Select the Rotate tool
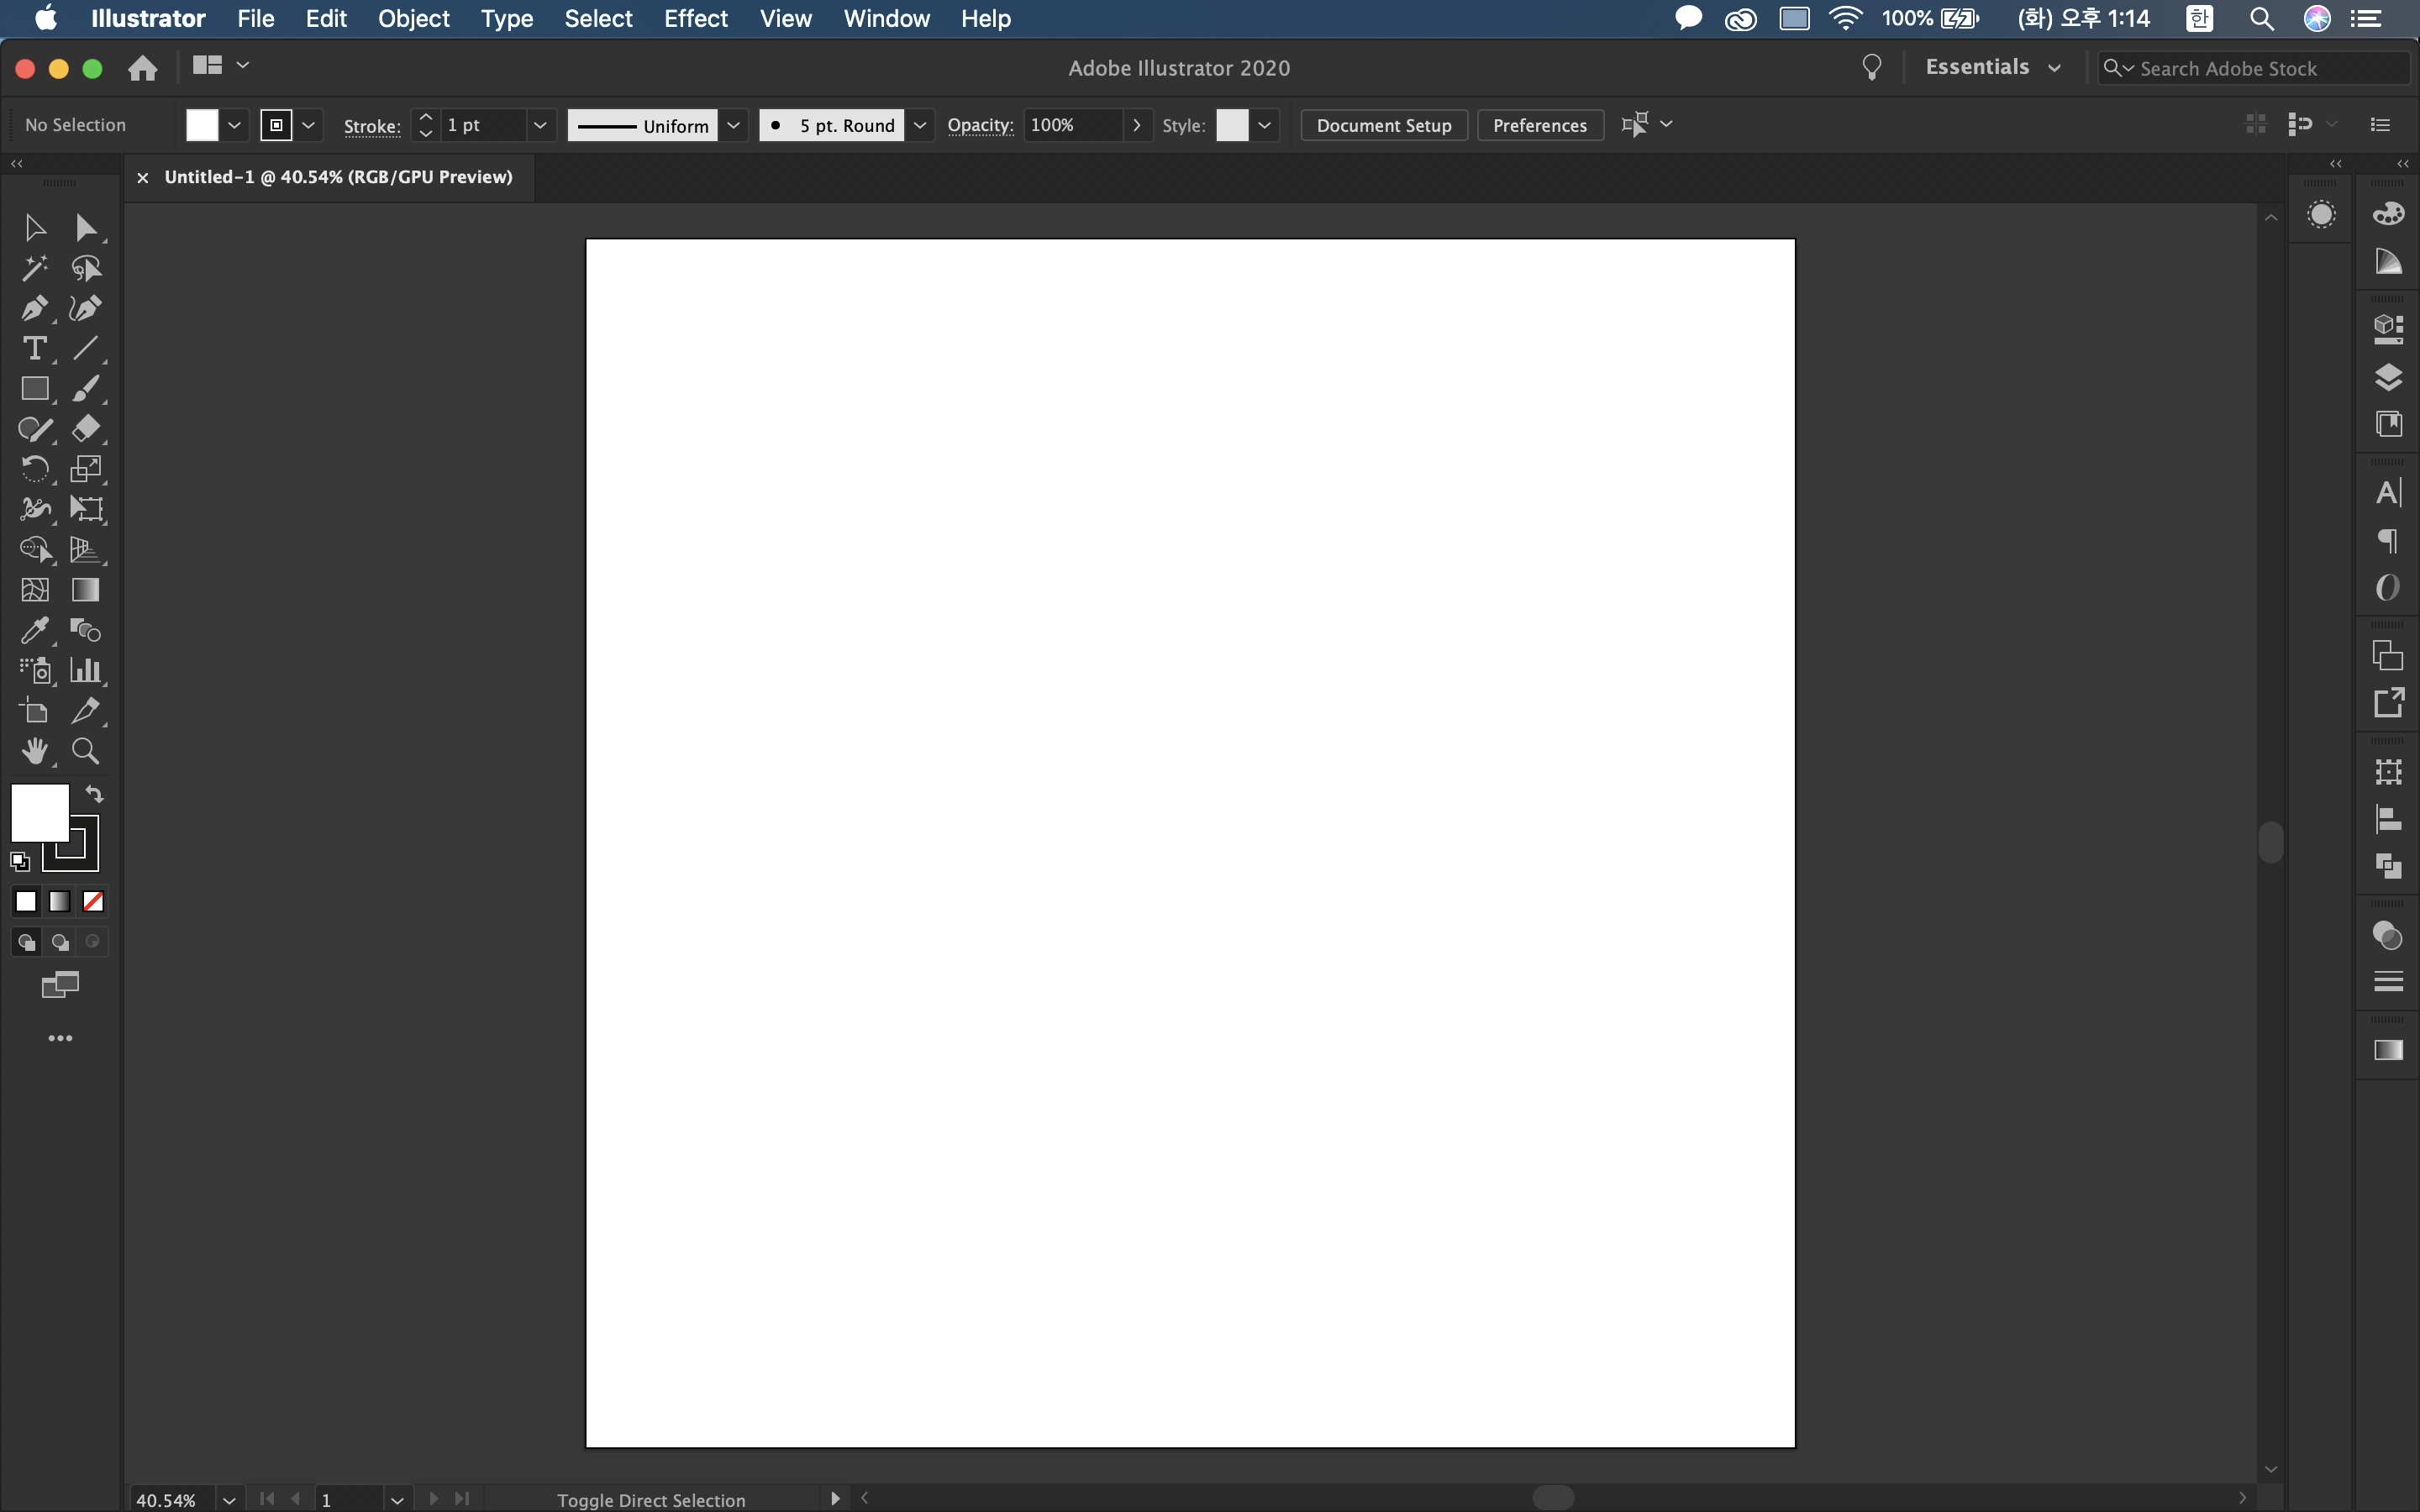Image resolution: width=2420 pixels, height=1512 pixels. [34, 468]
